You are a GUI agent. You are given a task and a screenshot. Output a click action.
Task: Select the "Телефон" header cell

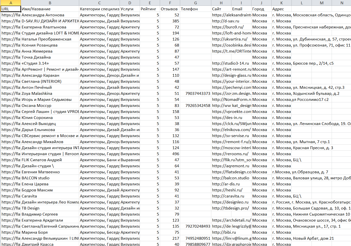(195, 9)
